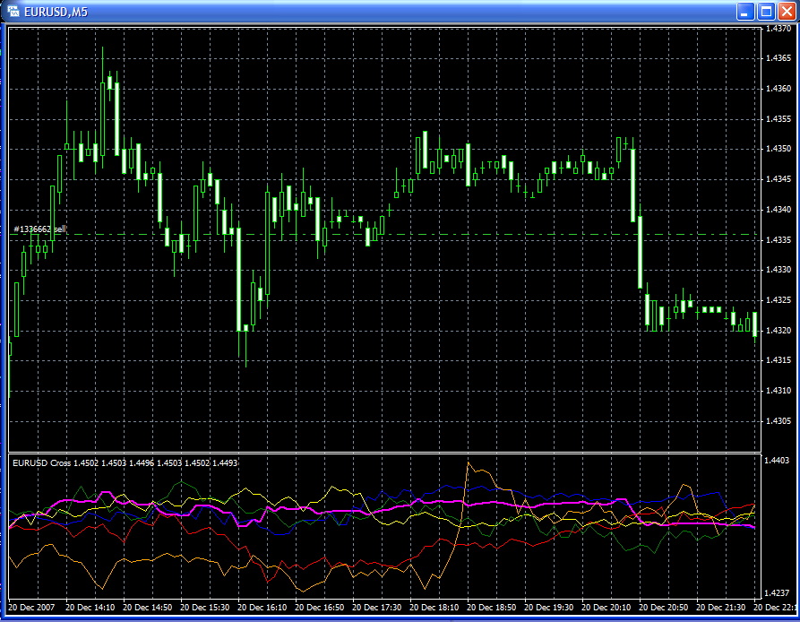Click the 20 Dec 18:50 time label
Screen dimensions: 800x622
click(x=491, y=607)
